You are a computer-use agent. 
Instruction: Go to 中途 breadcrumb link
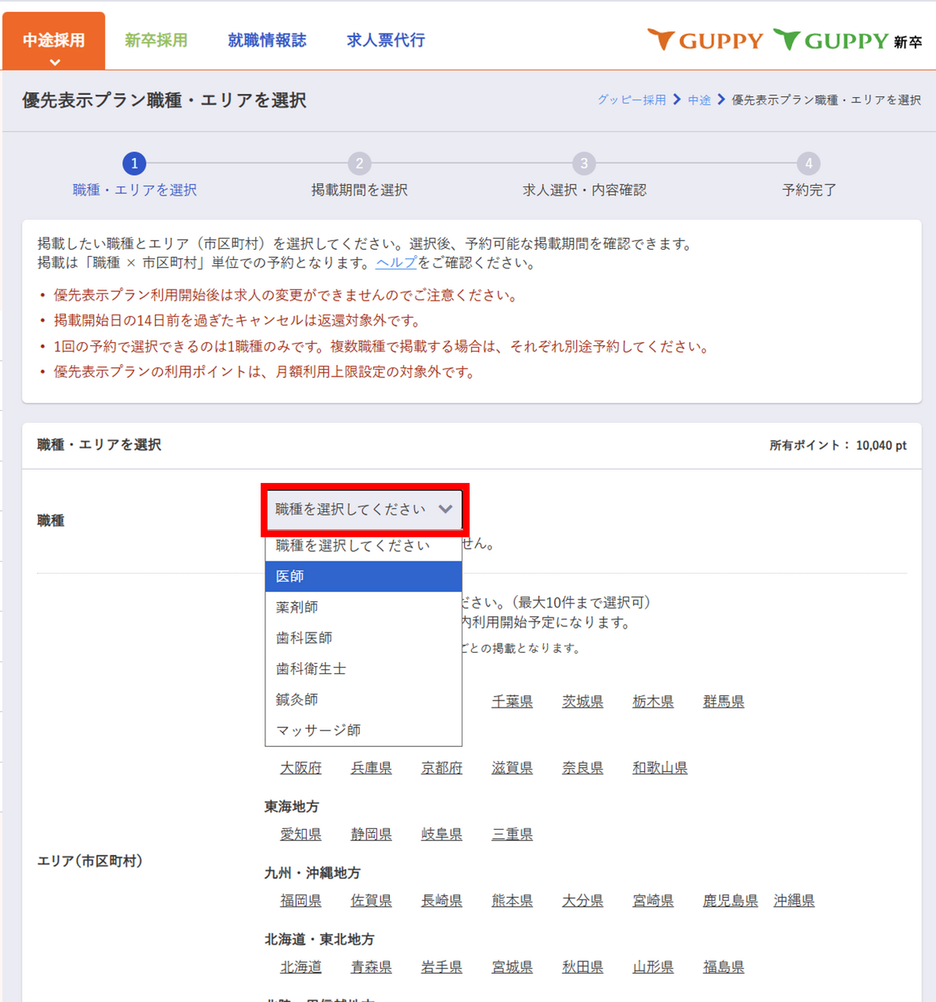pyautogui.click(x=700, y=100)
